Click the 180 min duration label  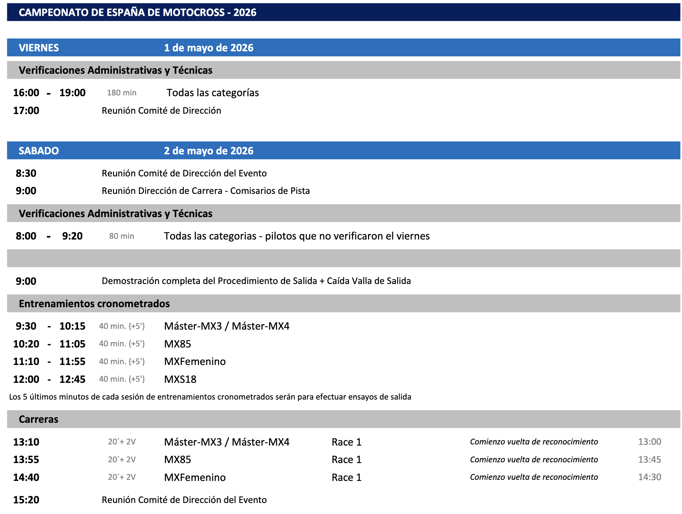[121, 93]
